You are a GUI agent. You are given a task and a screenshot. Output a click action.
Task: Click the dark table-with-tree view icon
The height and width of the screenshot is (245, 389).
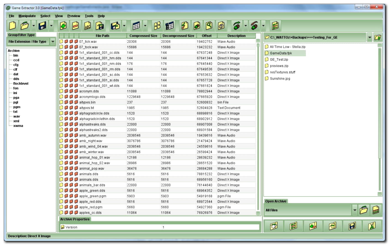(x=169, y=26)
